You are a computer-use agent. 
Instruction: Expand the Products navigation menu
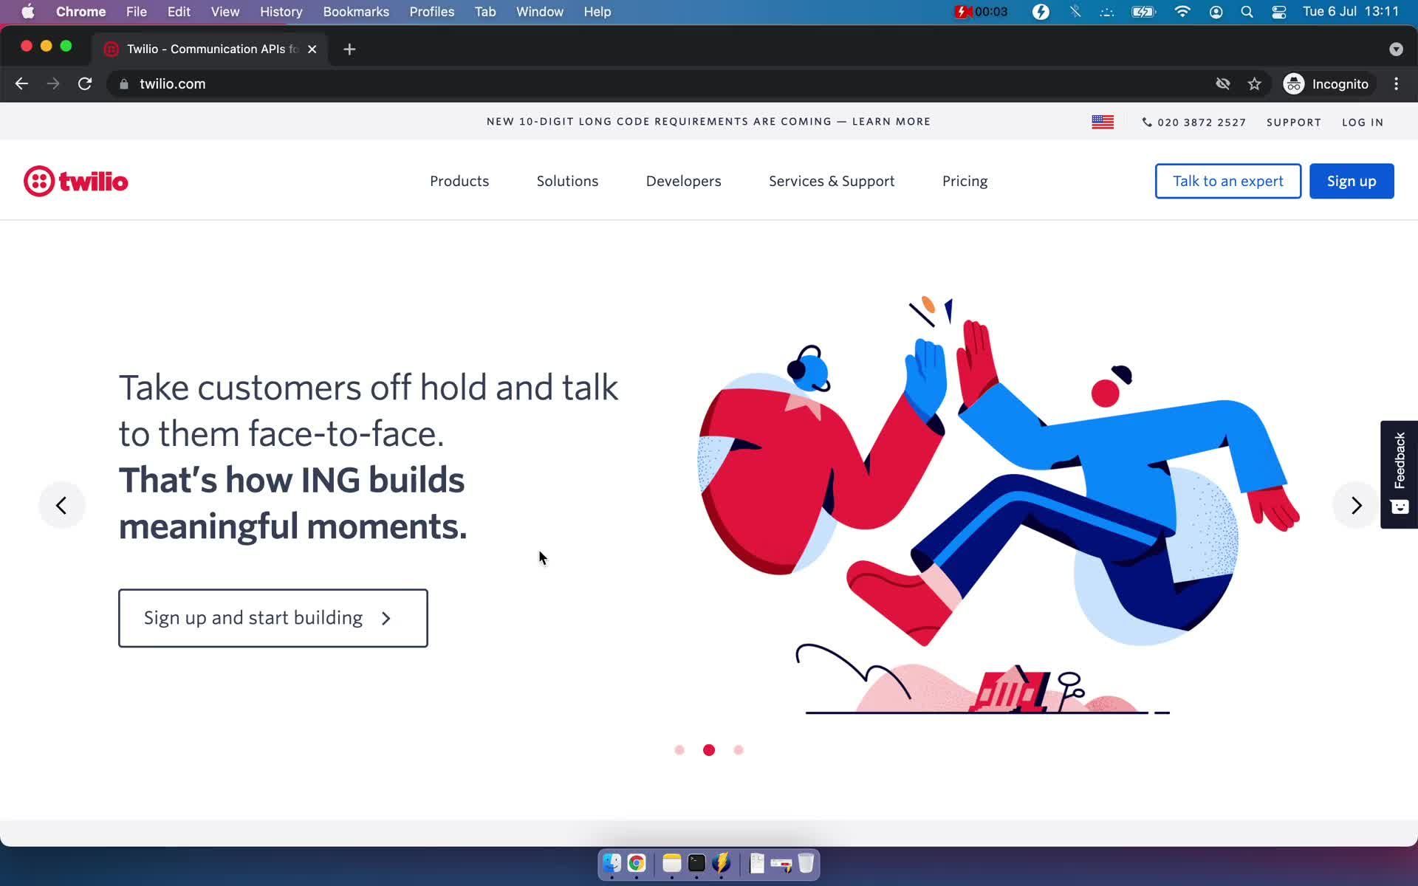pyautogui.click(x=459, y=181)
